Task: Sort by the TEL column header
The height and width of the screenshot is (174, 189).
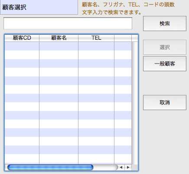Action: click(x=96, y=38)
